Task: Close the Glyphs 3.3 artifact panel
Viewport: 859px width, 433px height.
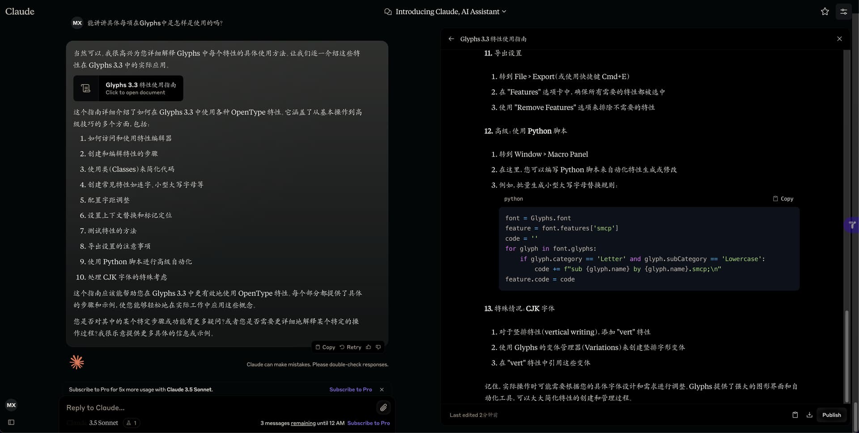Action: coord(839,39)
